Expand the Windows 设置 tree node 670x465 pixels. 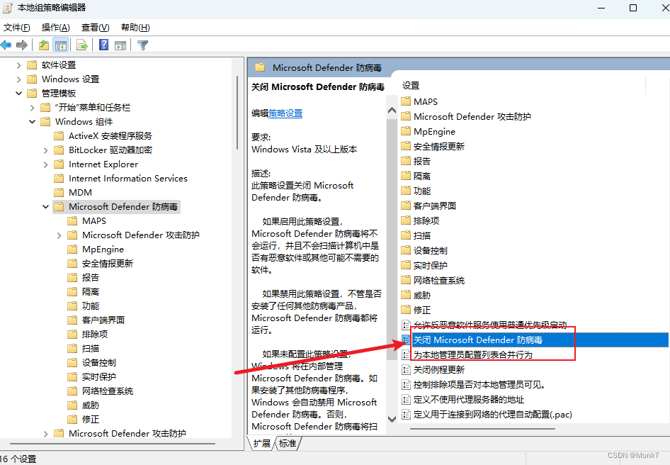pos(18,79)
